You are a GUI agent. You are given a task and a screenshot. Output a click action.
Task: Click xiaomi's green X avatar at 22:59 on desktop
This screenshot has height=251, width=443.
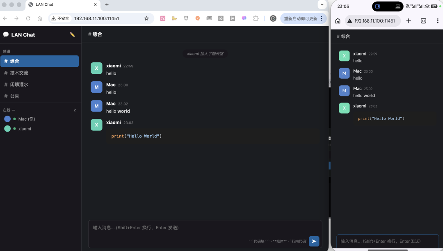click(x=96, y=68)
